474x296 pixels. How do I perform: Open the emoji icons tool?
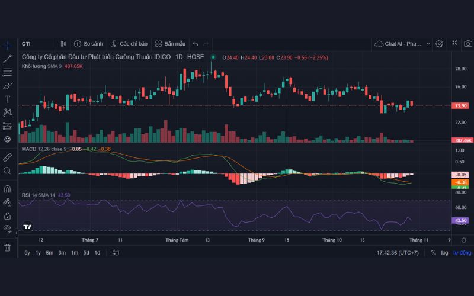point(7,139)
